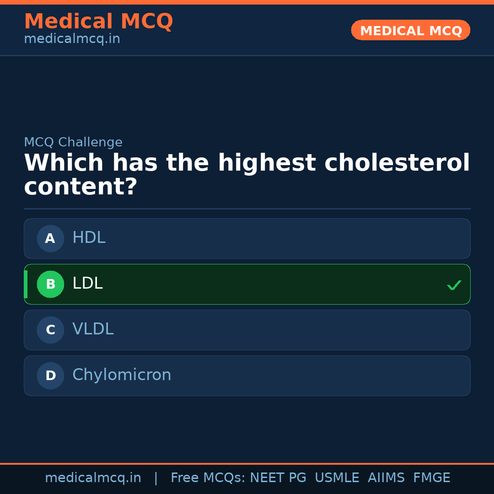Click the circular D badge icon

click(50, 376)
